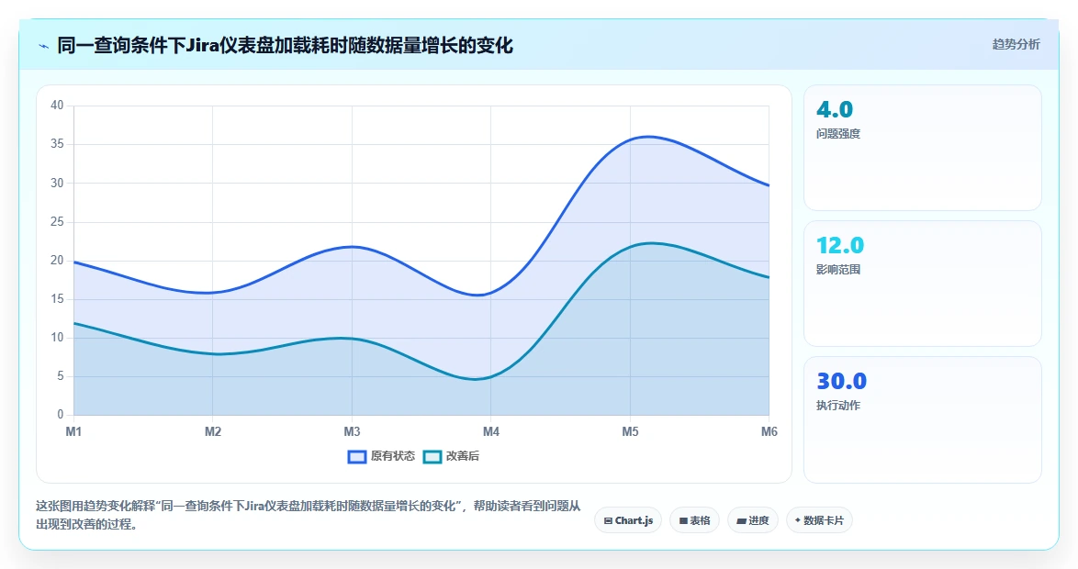1078x569 pixels.
Task: Click the icon in the 进度 tag
Action: coord(741,521)
